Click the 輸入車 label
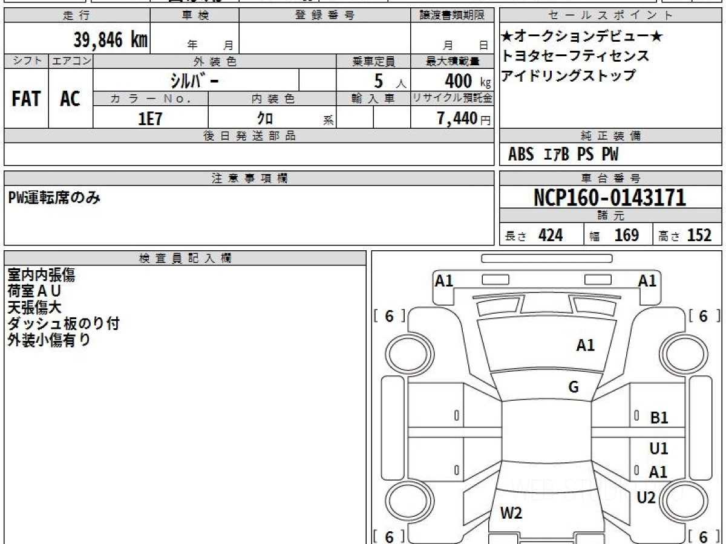 tap(373, 99)
